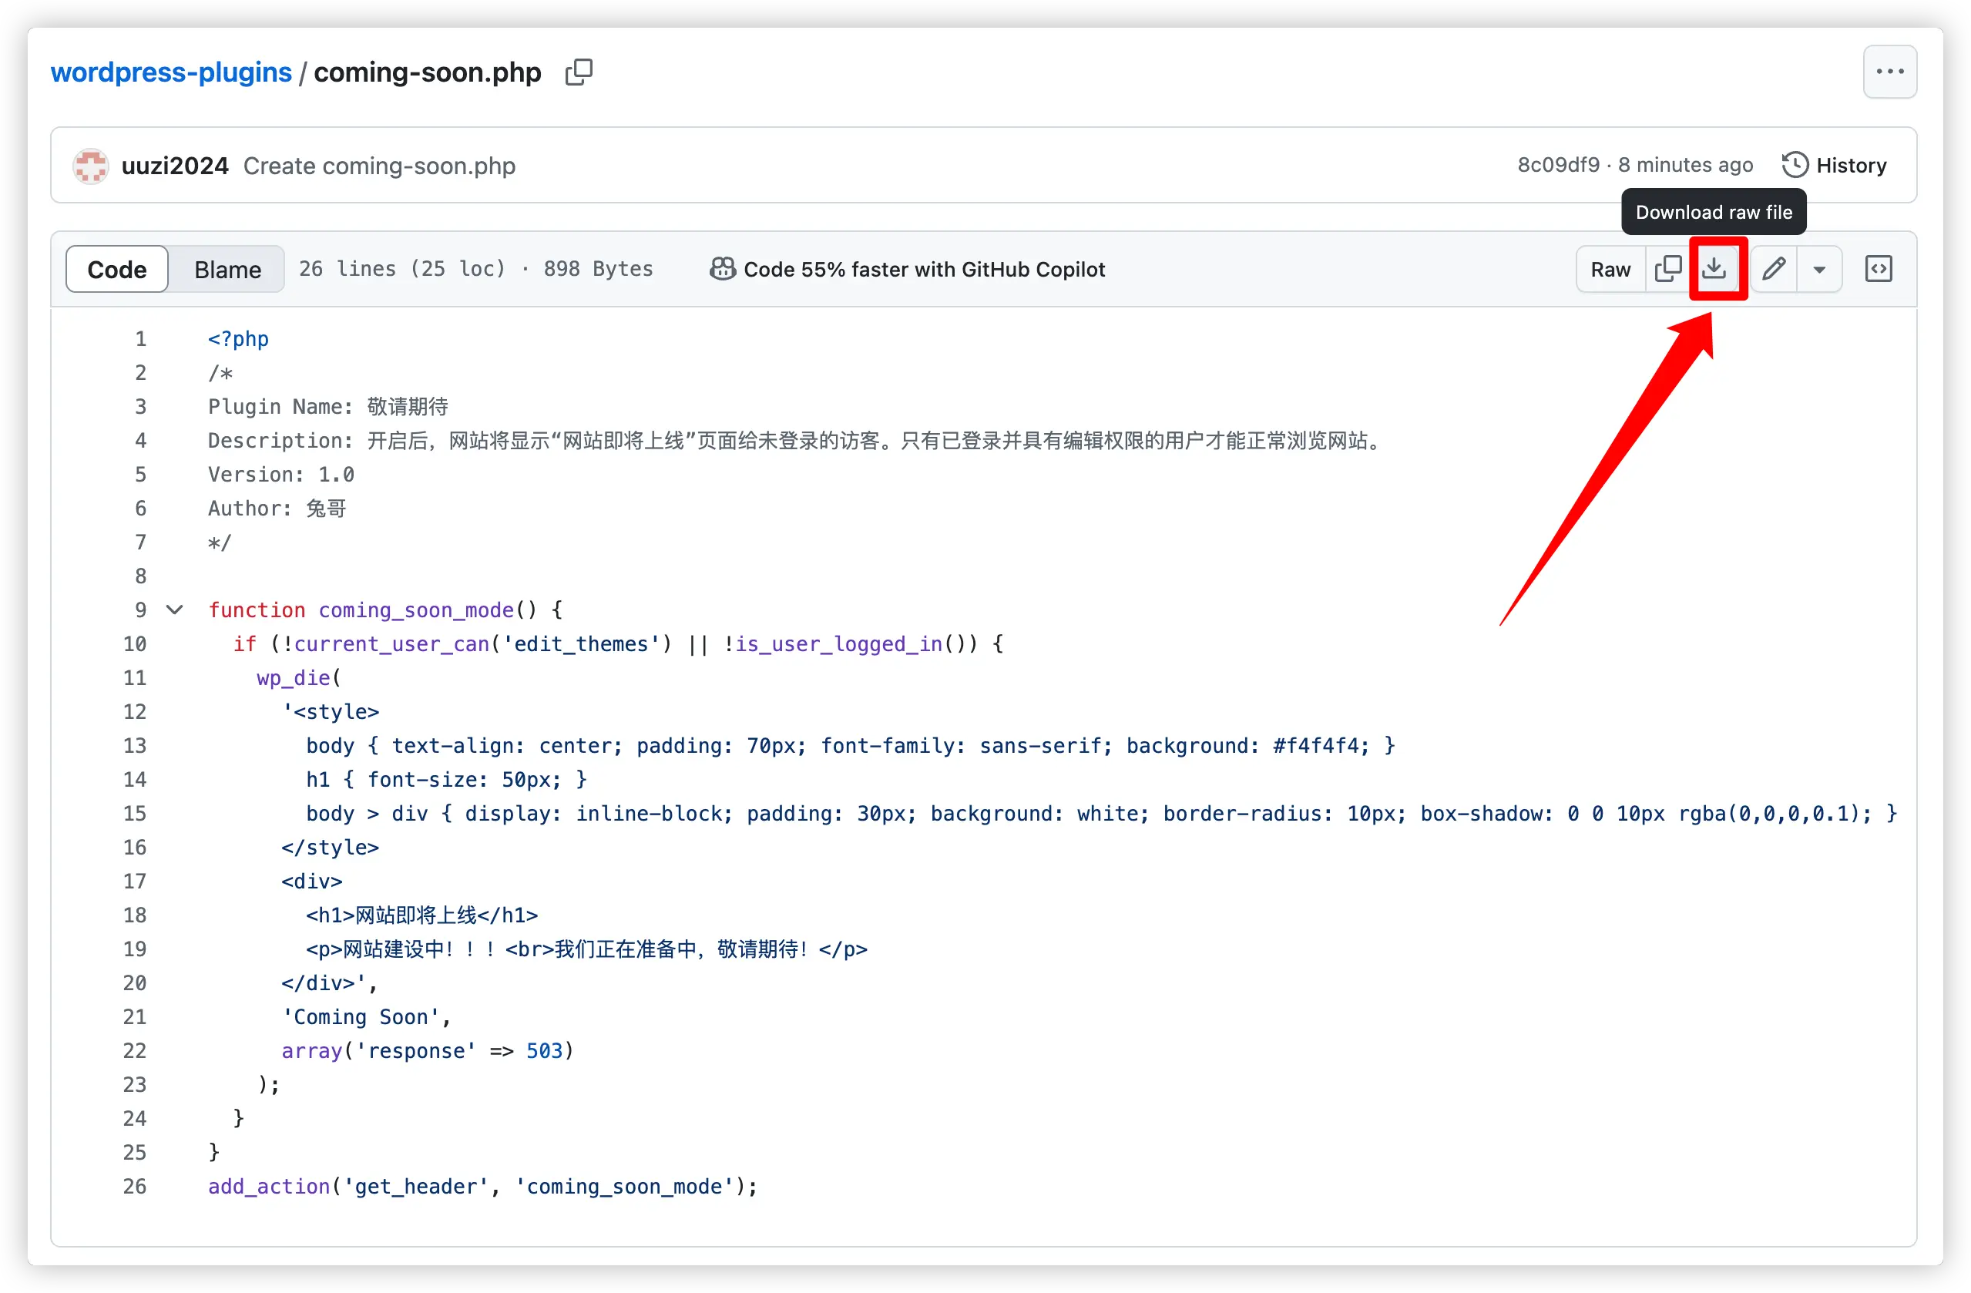Click Plugin Name: 敬请期待 line
1971x1293 pixels.
coord(328,407)
